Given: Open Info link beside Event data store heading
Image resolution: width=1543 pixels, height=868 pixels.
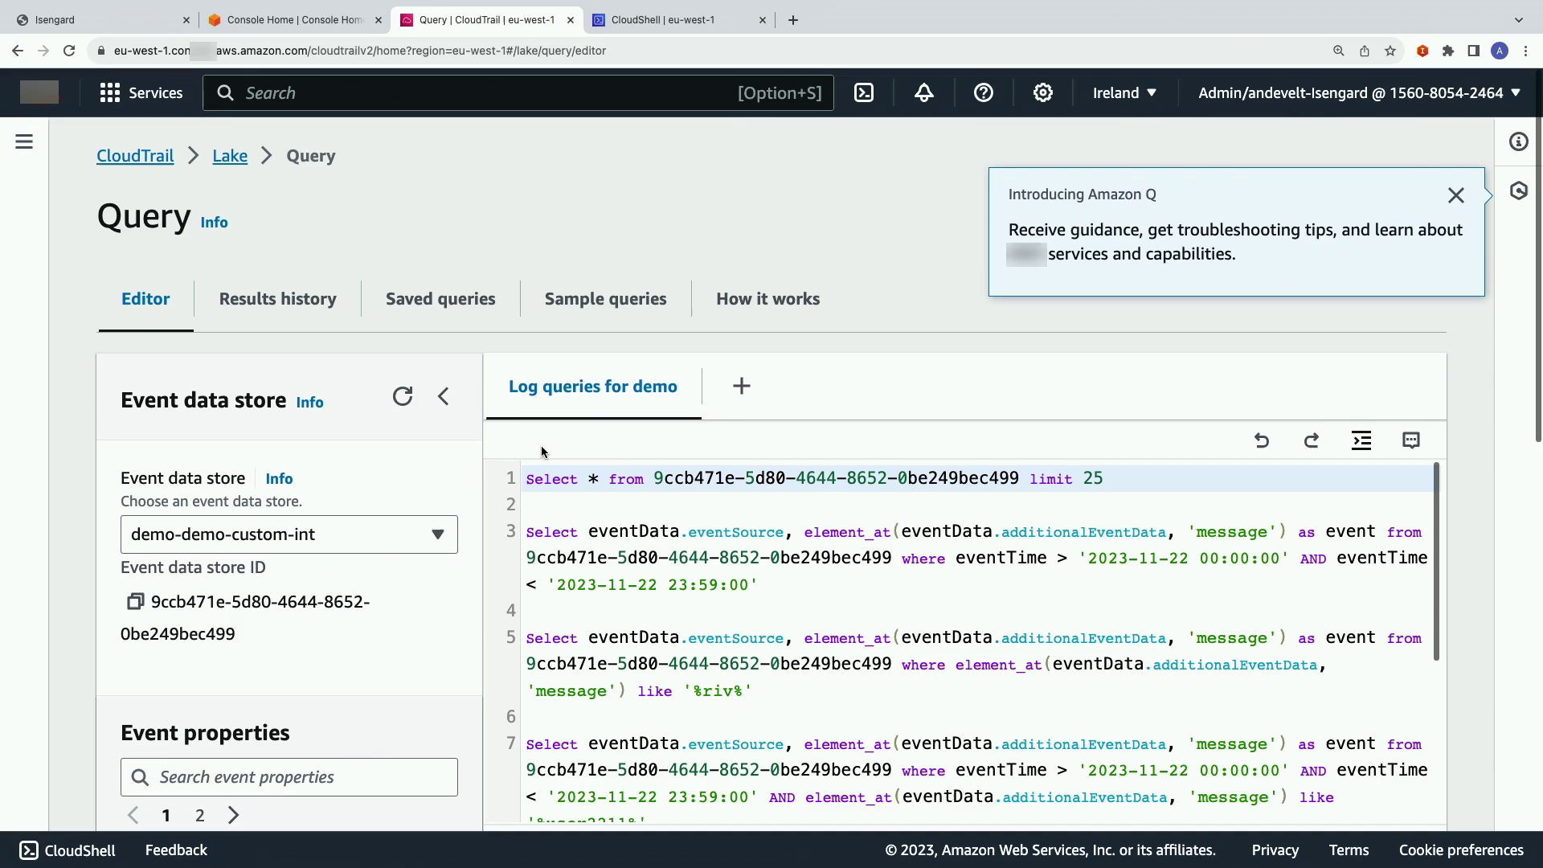Looking at the screenshot, I should (309, 403).
